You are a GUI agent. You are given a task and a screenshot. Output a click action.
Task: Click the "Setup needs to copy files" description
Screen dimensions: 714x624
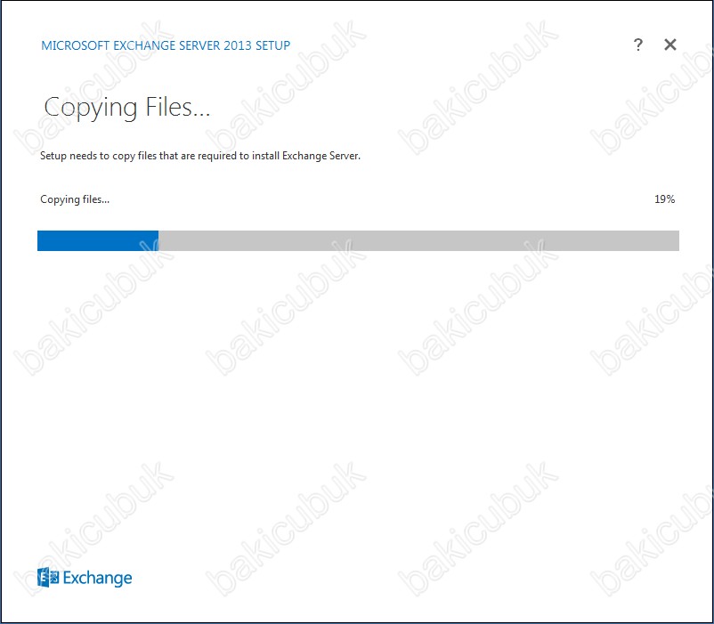[200, 156]
